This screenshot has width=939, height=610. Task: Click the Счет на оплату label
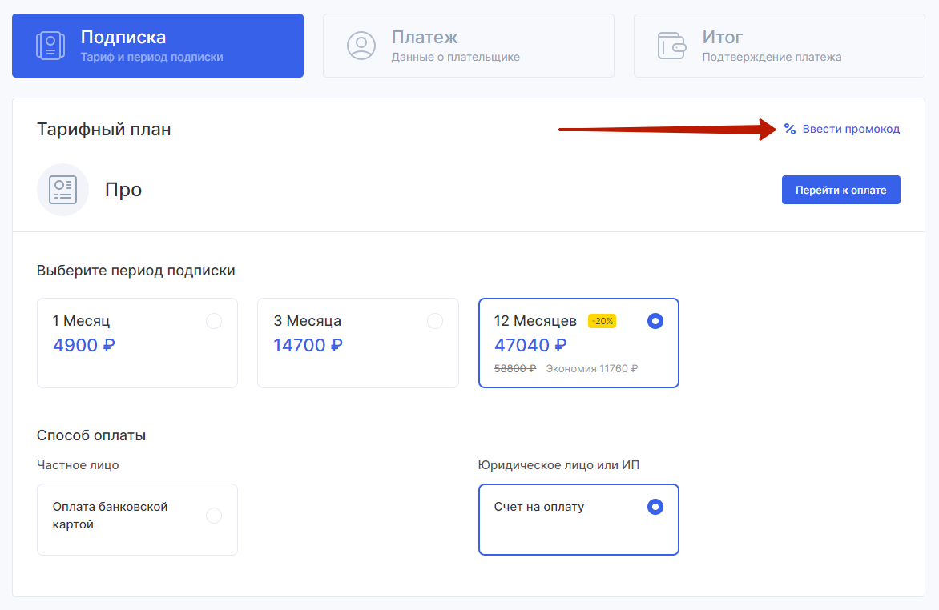click(539, 507)
